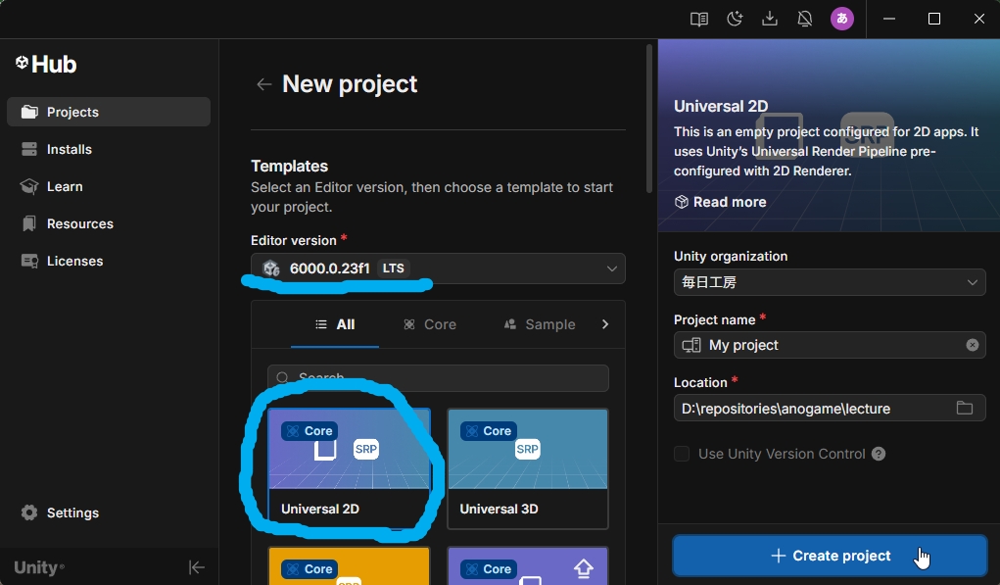Open the user account avatar

pos(841,19)
